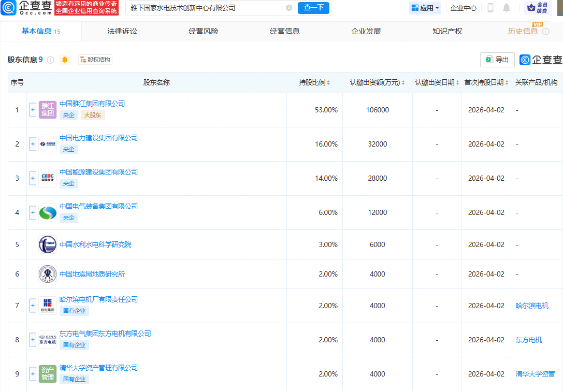The height and width of the screenshot is (391, 563).
Task: Expand row 1 中国雅江集团 with plus button
Action: click(33, 110)
